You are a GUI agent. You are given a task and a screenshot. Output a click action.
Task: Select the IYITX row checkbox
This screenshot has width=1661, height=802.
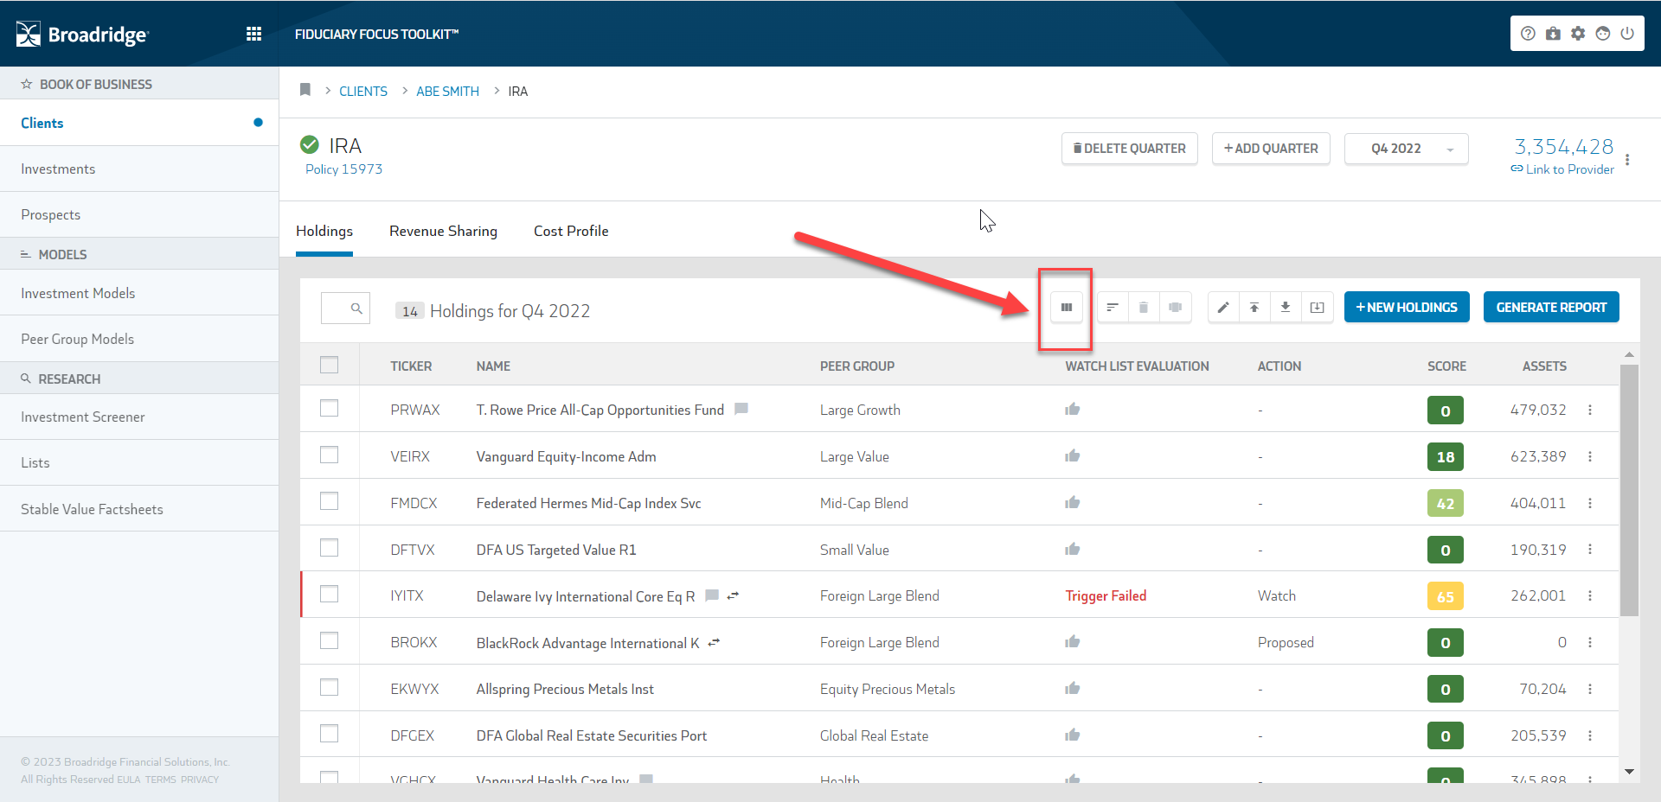click(x=329, y=595)
